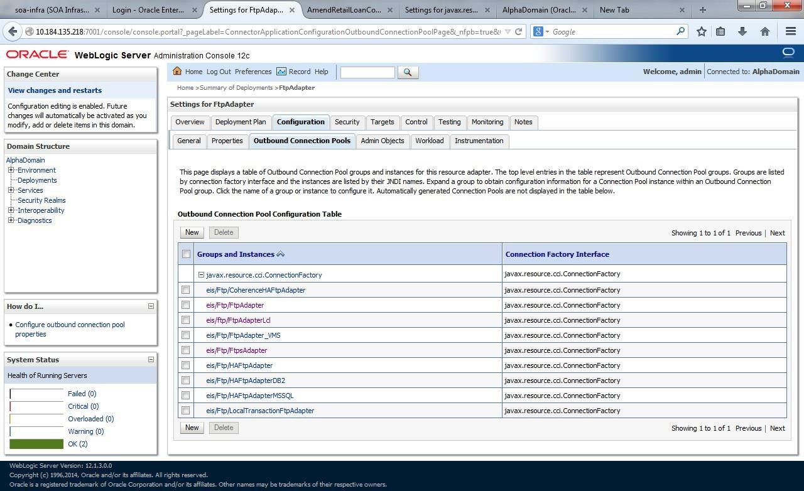Screen dimensions: 804x491
Task: Click the New button above the table
Action: coord(192,232)
